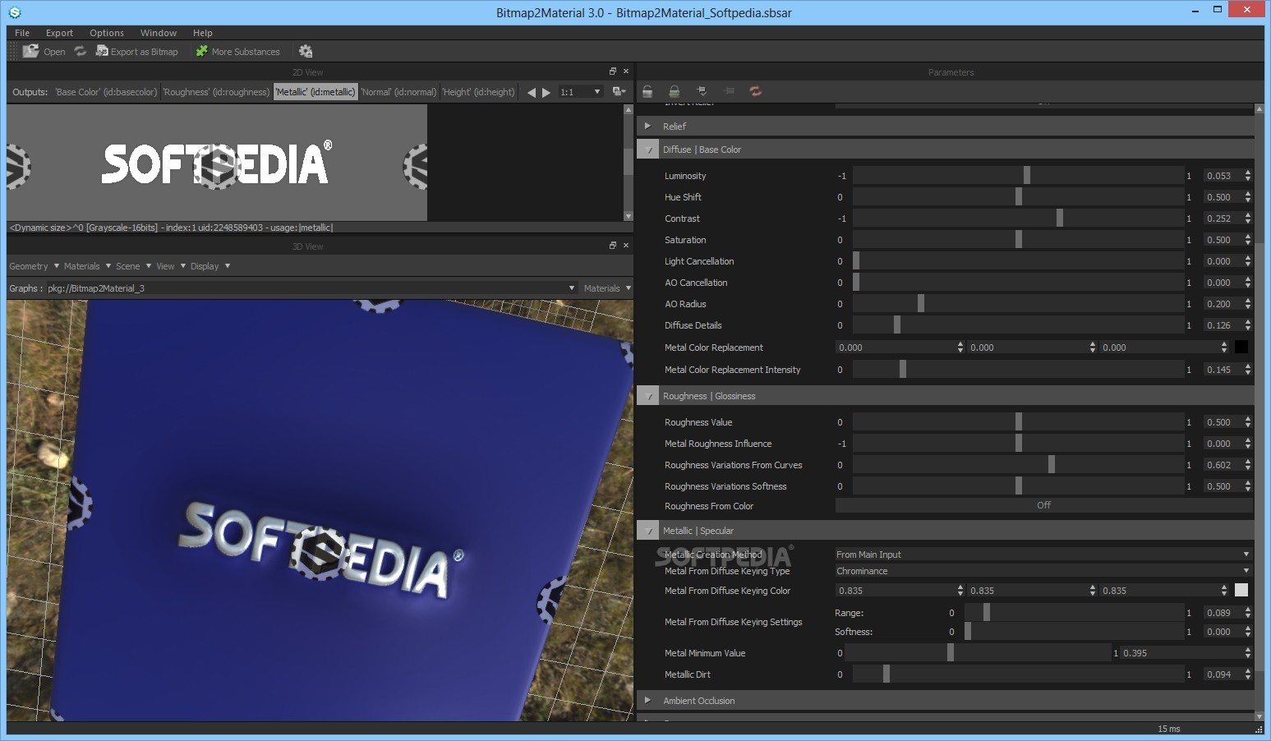Close the 3D View panel
The width and height of the screenshot is (1271, 741).
point(626,246)
